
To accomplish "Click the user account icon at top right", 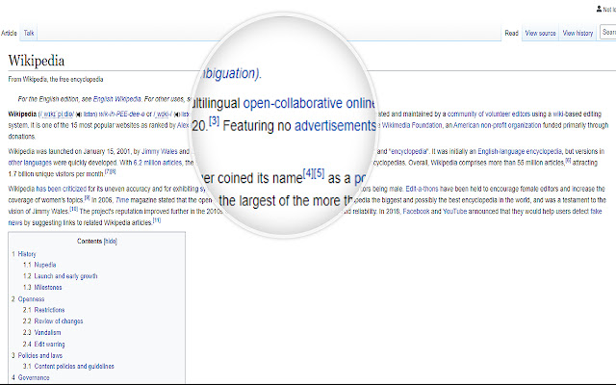I will pos(599,9).
